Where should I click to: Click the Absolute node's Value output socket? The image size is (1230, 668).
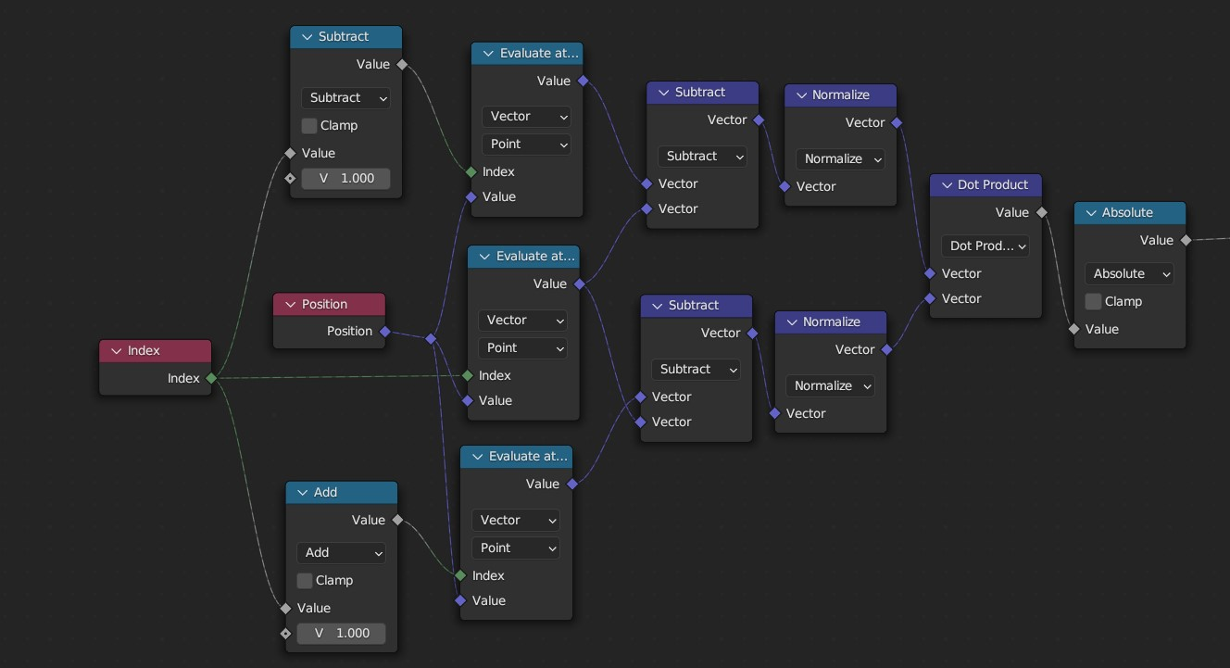tap(1186, 240)
